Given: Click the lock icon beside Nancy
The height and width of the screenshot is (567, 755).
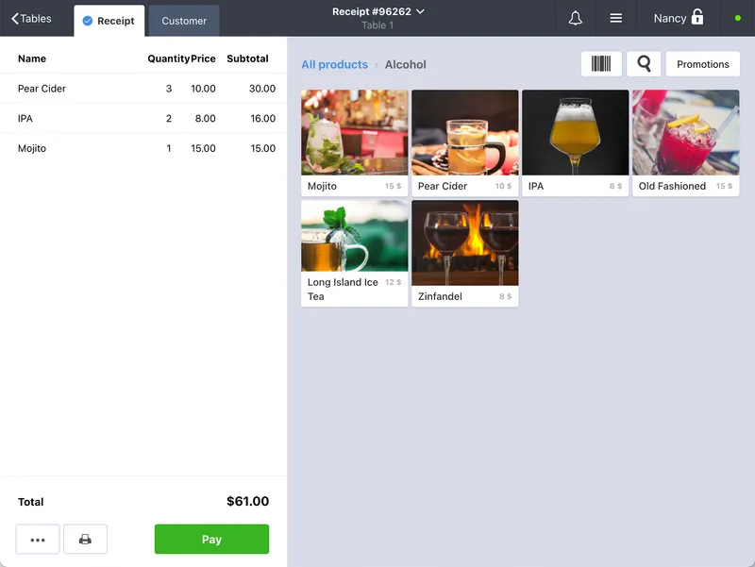Looking at the screenshot, I should [697, 18].
